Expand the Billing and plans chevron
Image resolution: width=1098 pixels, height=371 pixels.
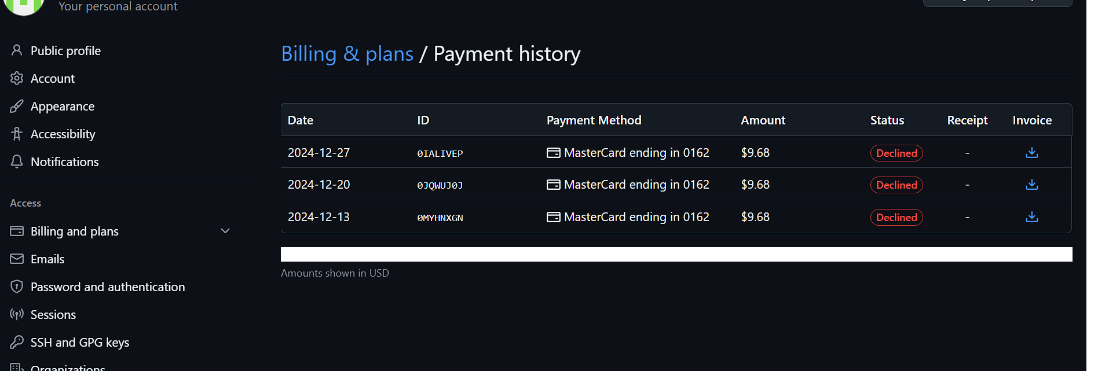[x=225, y=231]
